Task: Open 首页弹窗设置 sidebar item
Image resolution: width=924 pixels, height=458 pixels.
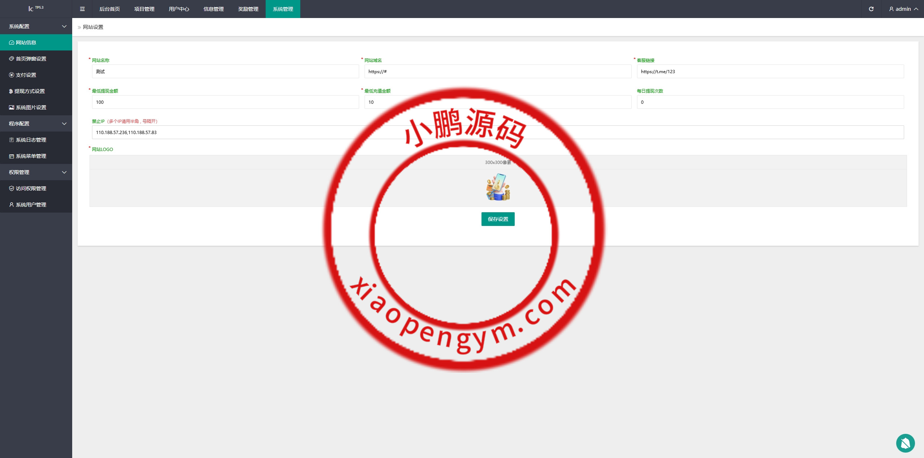Action: 31,59
